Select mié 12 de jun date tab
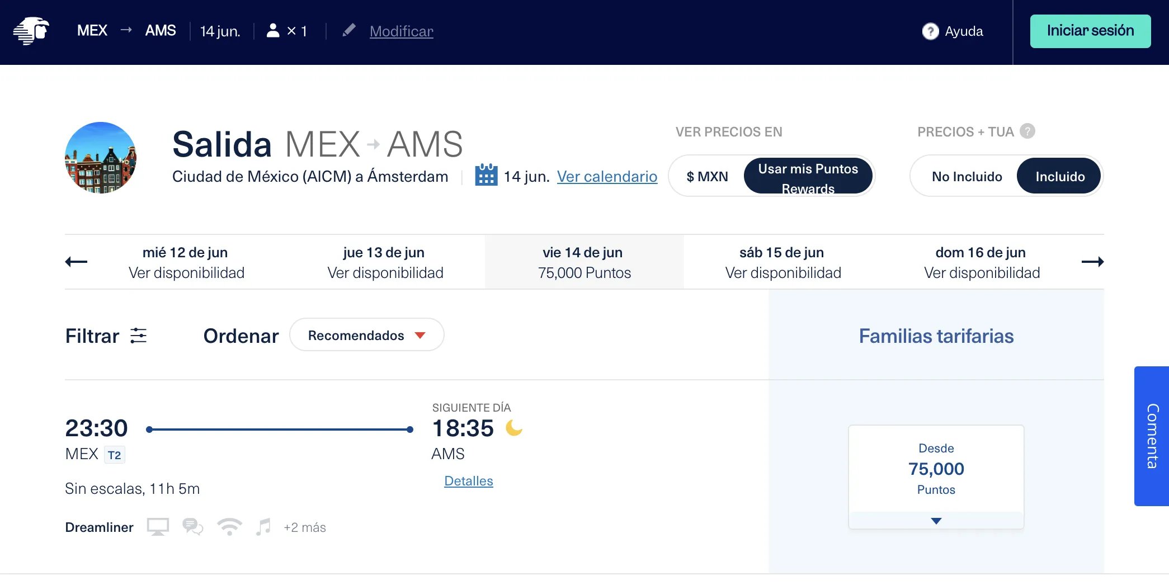Screen dimensions: 1169x585 coord(186,262)
